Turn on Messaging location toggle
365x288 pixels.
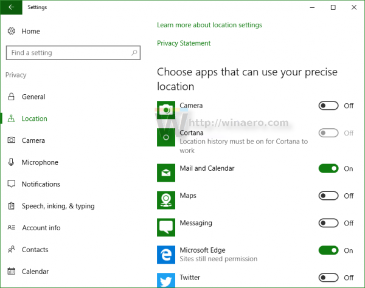click(328, 223)
